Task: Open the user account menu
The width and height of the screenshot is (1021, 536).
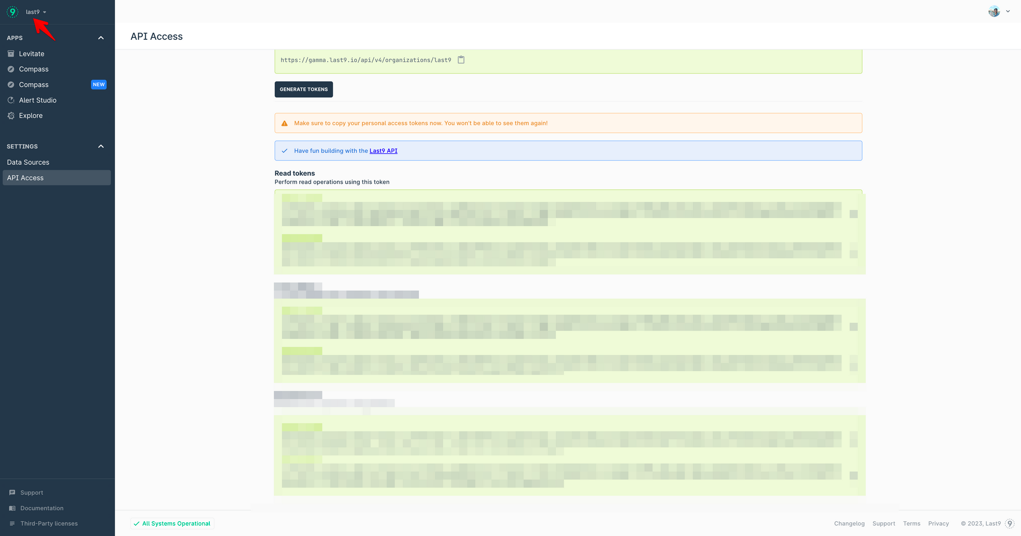Action: 999,11
